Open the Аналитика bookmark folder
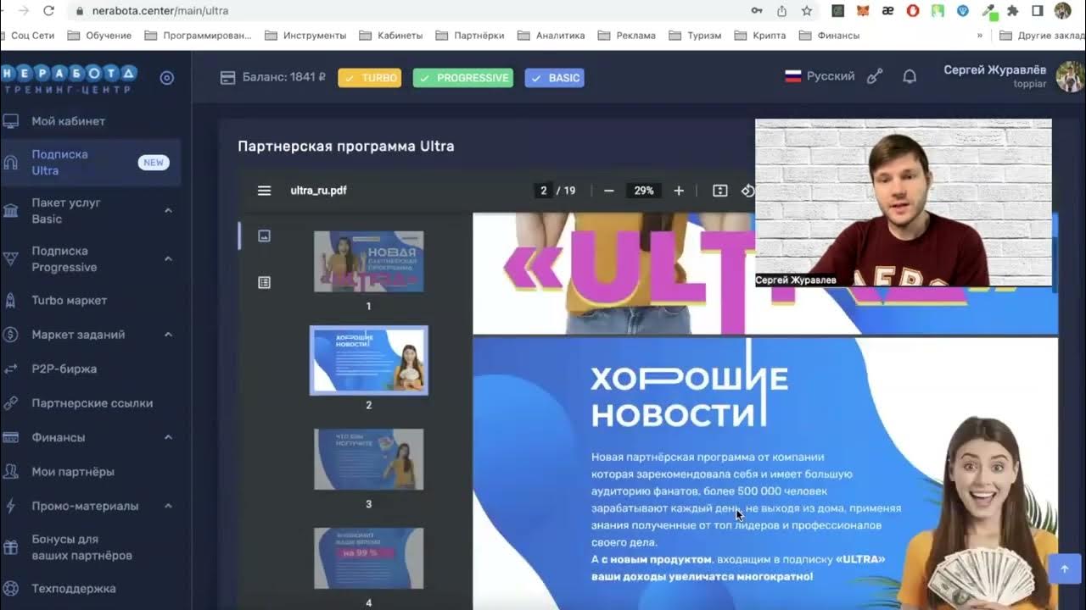The height and width of the screenshot is (610, 1086). point(551,36)
